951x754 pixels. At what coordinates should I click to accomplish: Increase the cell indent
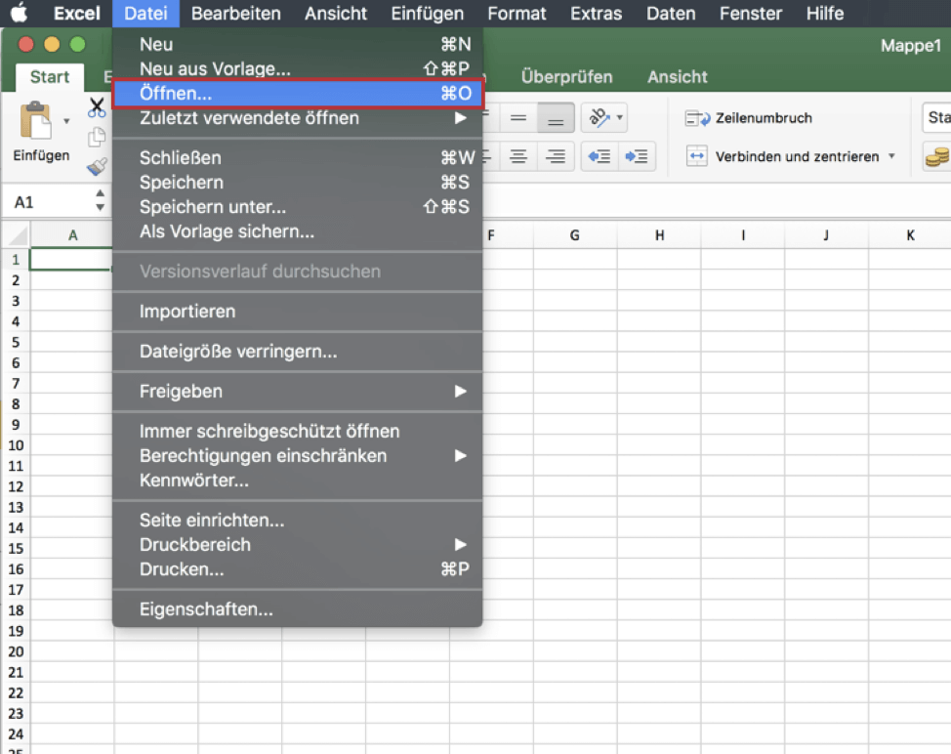637,156
